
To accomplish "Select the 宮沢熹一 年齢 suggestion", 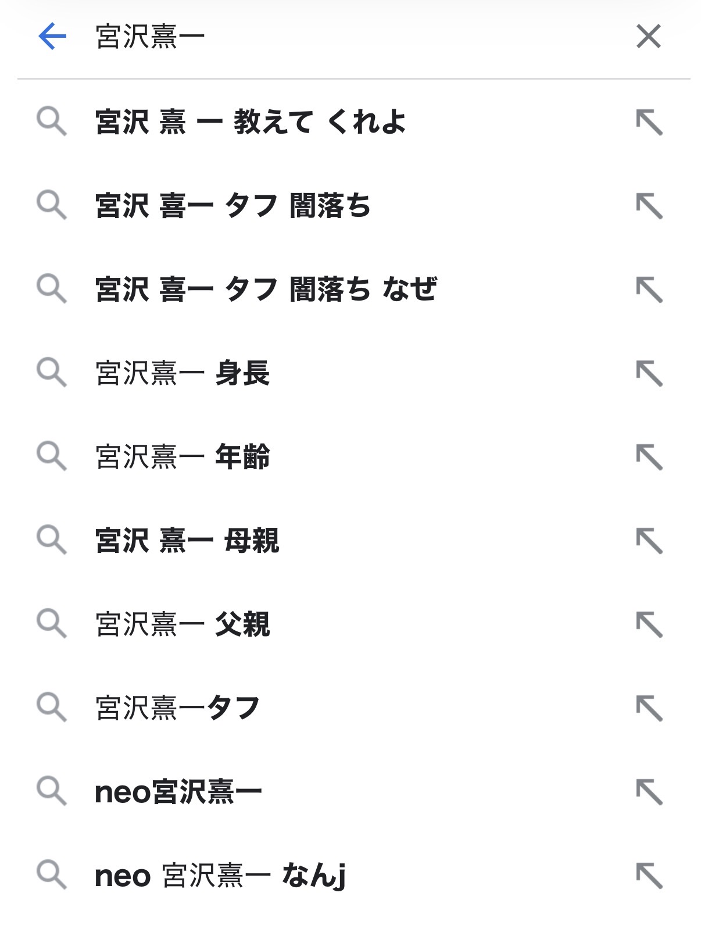I will point(183,457).
